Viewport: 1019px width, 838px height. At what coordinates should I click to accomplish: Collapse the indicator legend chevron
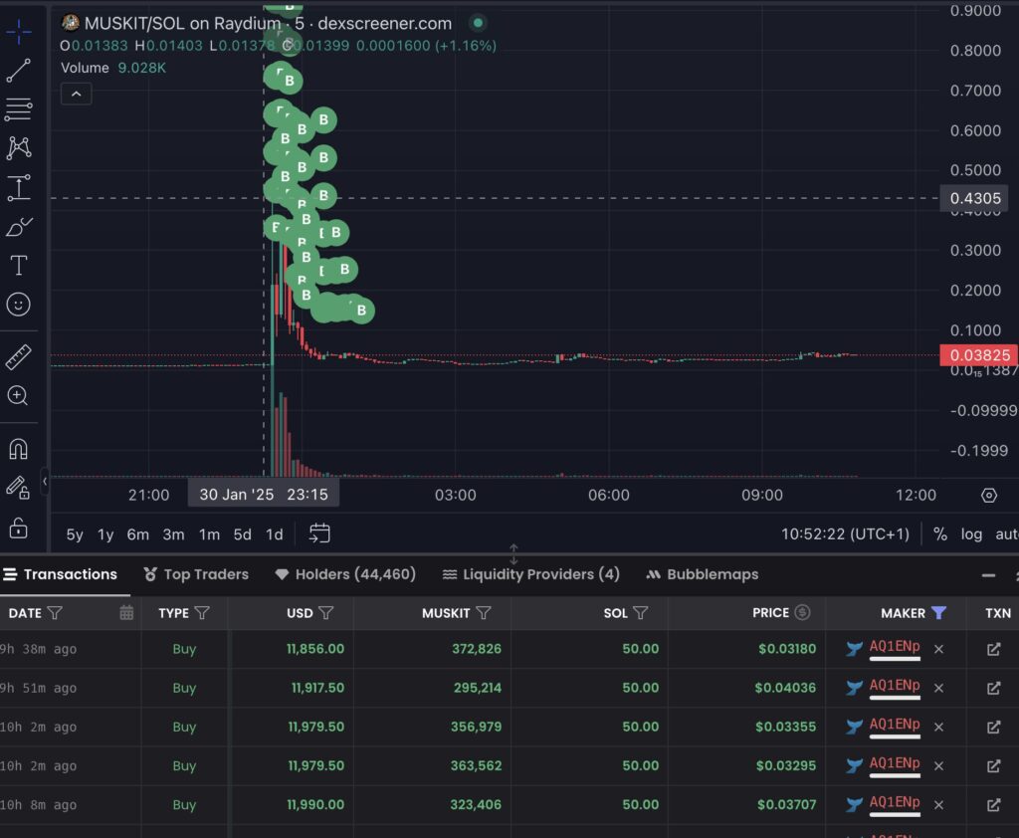coord(76,94)
